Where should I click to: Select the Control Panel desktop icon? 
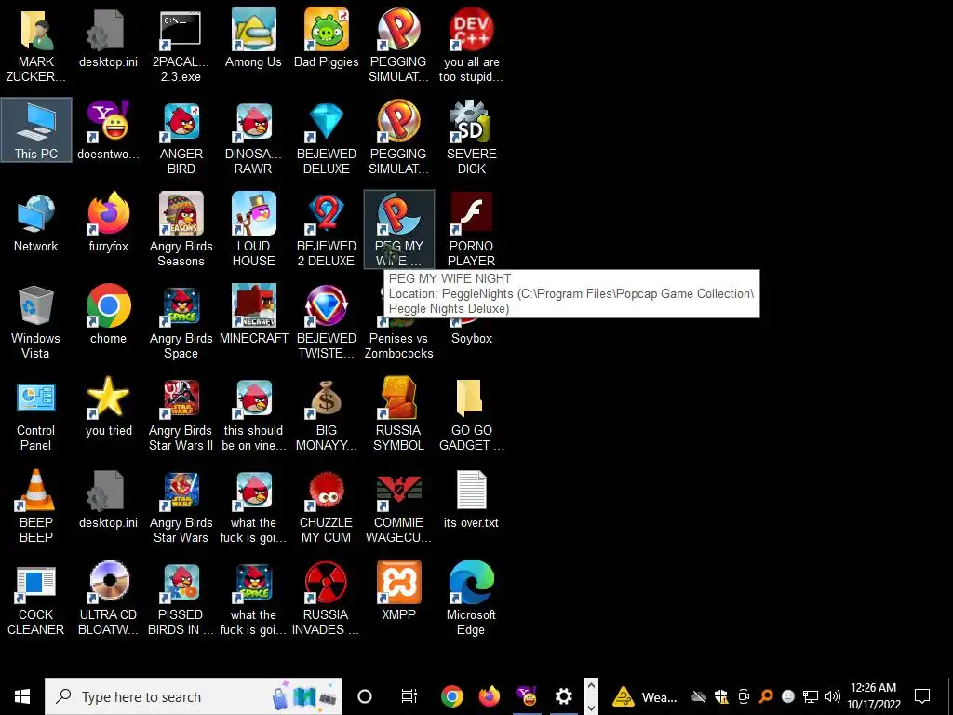[36, 414]
